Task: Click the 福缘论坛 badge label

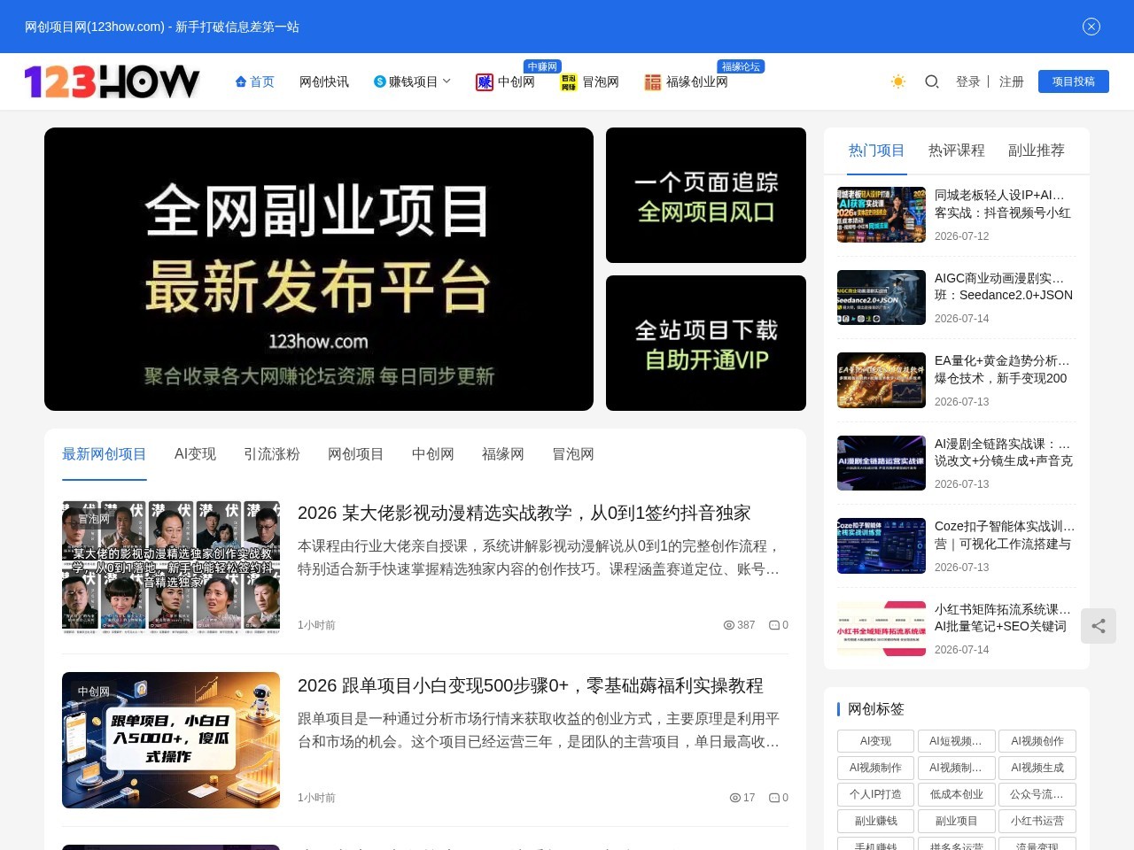Action: (x=741, y=66)
